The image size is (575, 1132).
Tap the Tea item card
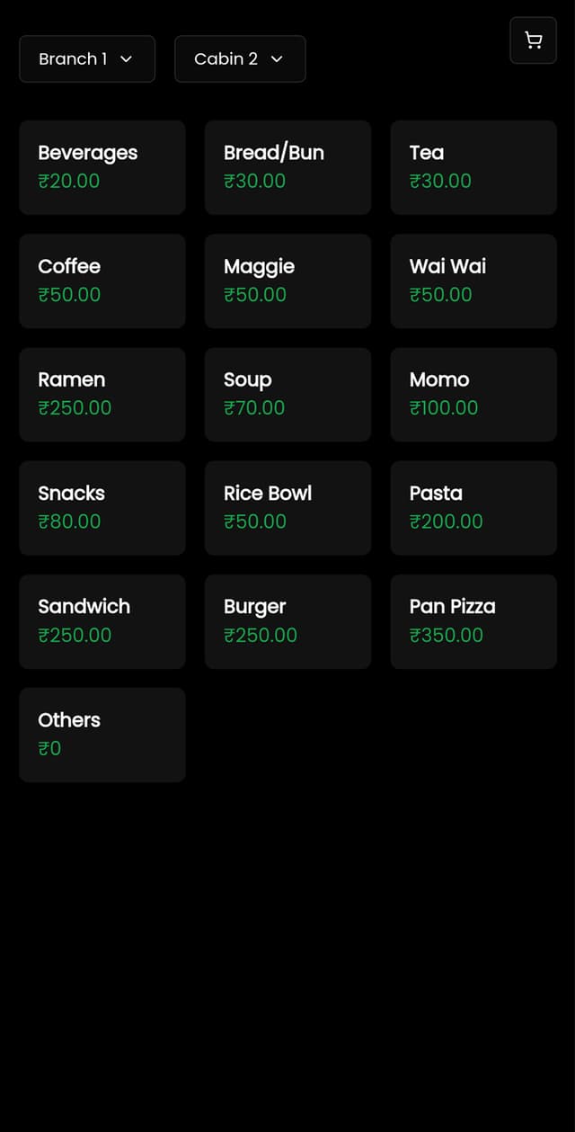(473, 167)
